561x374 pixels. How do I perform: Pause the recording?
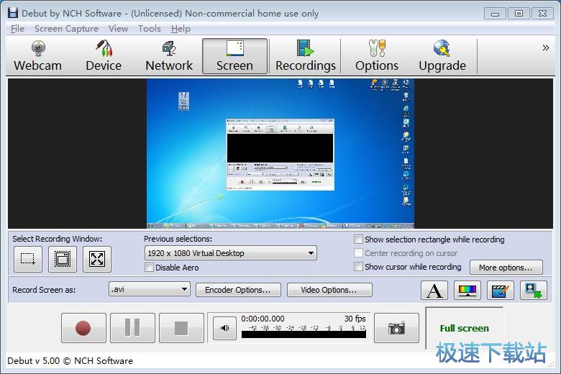[132, 328]
